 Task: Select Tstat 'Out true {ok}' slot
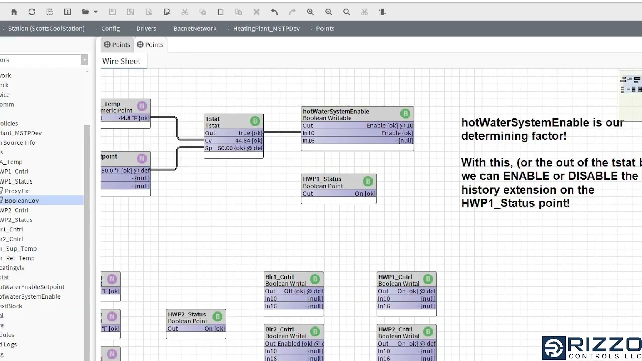(x=234, y=133)
